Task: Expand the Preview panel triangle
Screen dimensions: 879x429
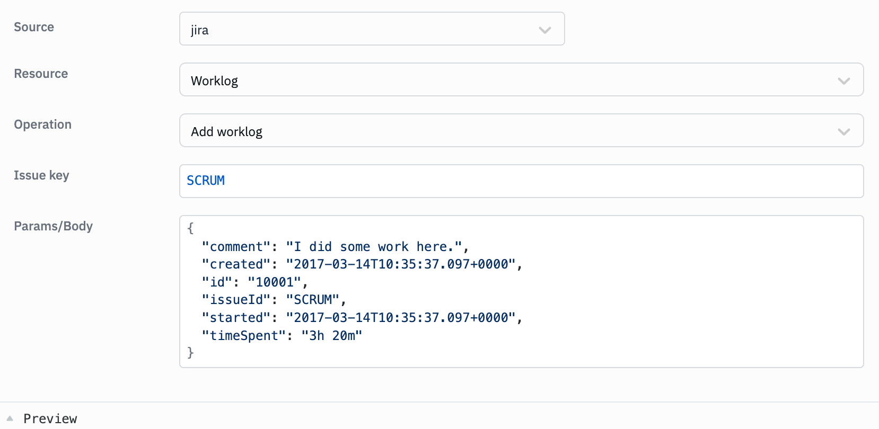Action: (x=10, y=418)
